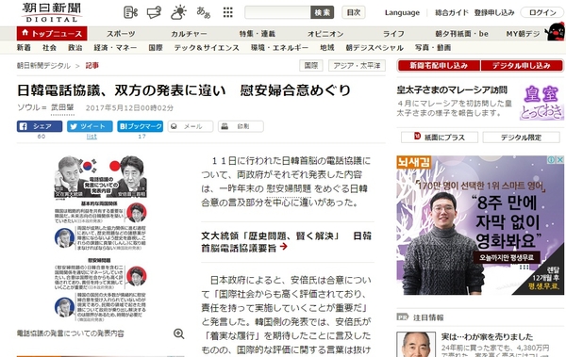Click the breaking news megaphone icon
This screenshot has width=566, height=357.
[154, 12]
